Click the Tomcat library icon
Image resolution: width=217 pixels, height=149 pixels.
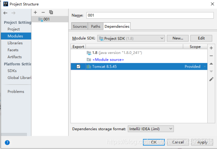pyautogui.click(x=89, y=66)
